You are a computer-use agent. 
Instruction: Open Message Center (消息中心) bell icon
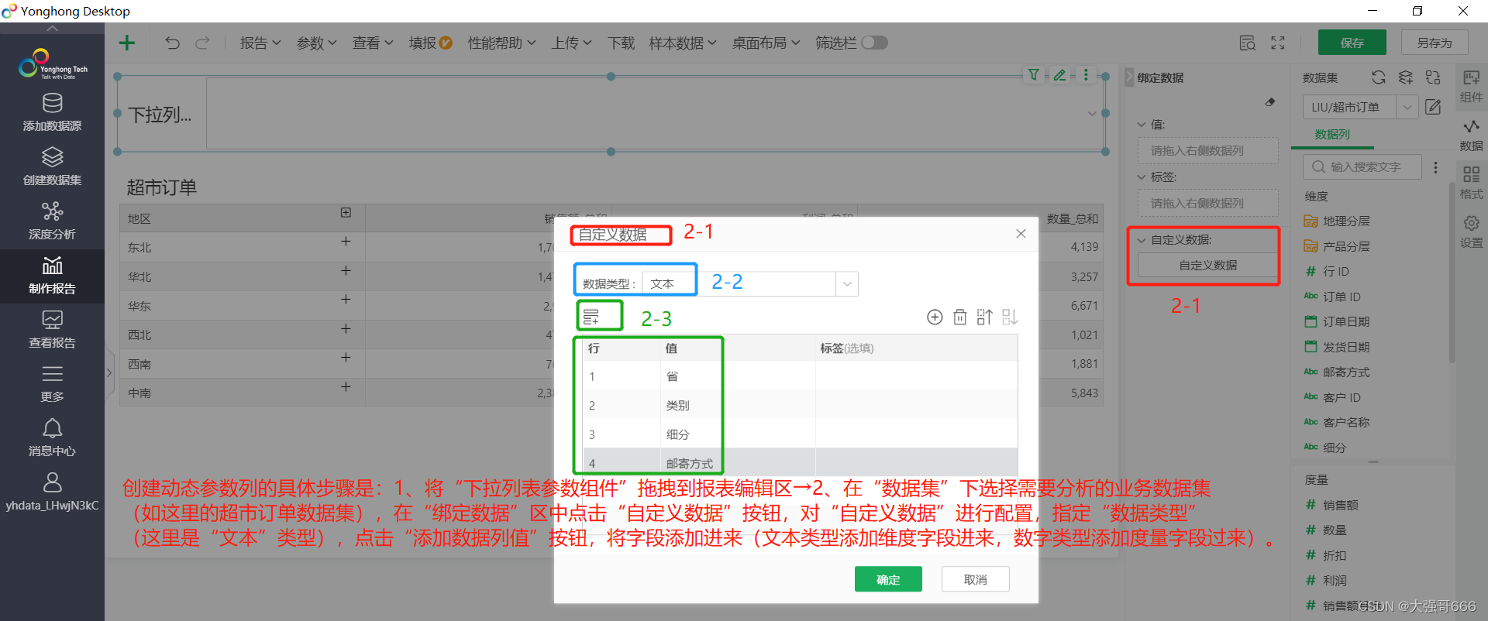52,438
